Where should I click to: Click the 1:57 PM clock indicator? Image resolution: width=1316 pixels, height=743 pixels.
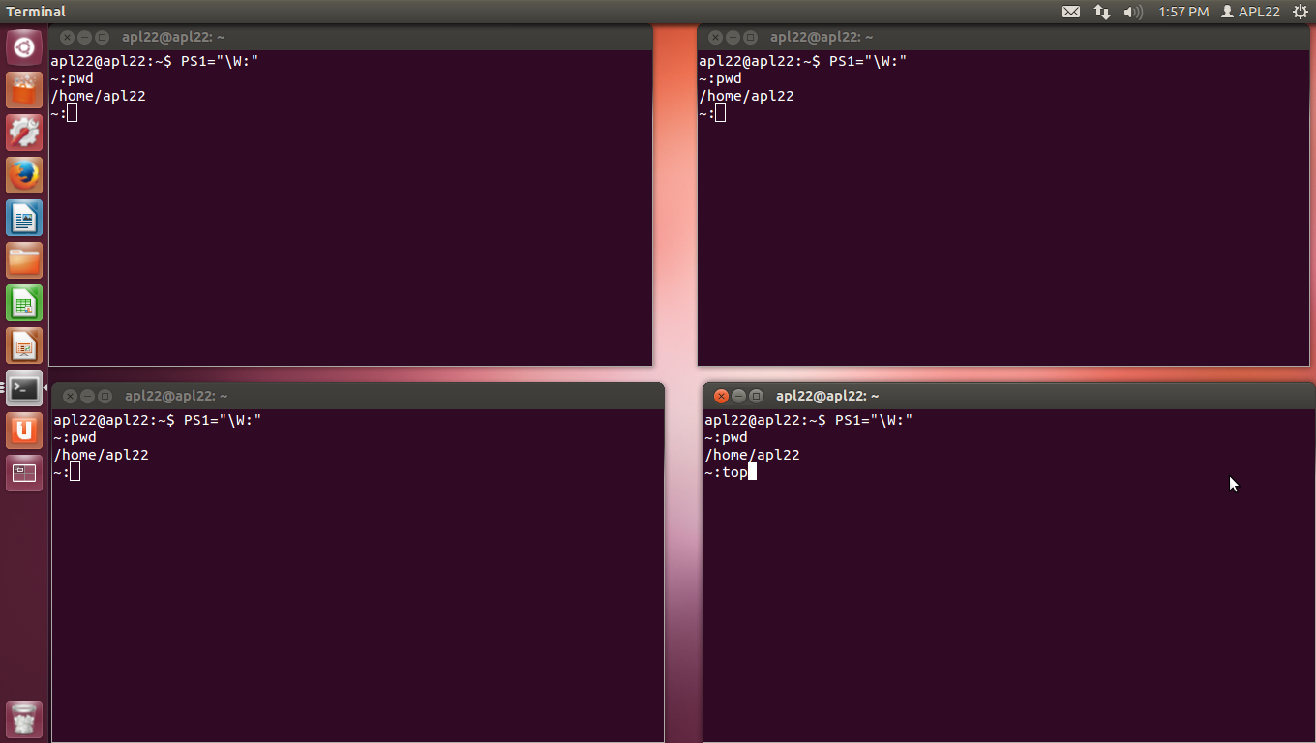pos(1183,12)
